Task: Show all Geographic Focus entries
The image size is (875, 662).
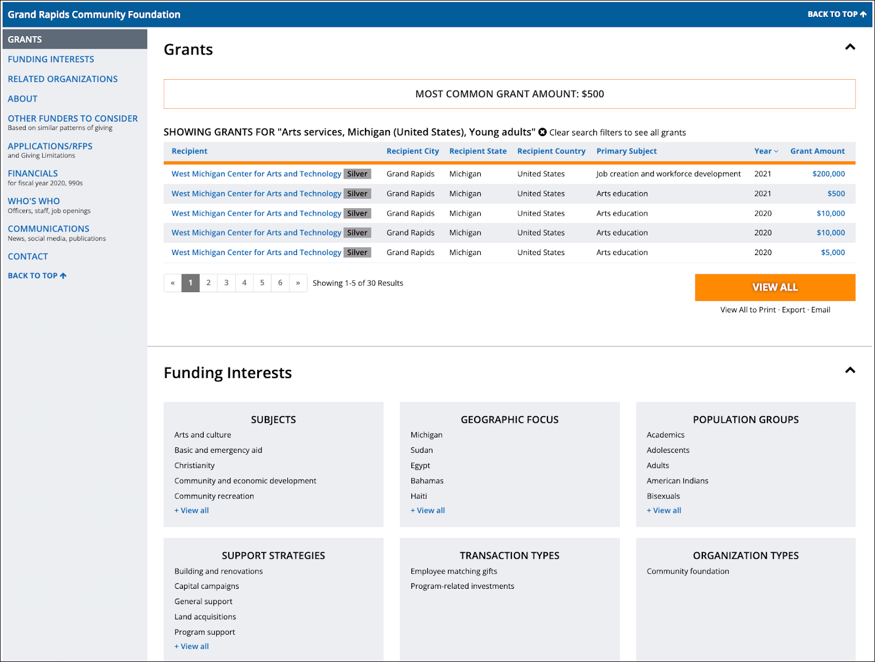Action: pyautogui.click(x=428, y=510)
